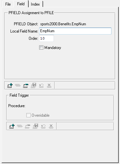The image size is (120, 164).
Task: Click into the Local Field Name input
Action: [75, 31]
